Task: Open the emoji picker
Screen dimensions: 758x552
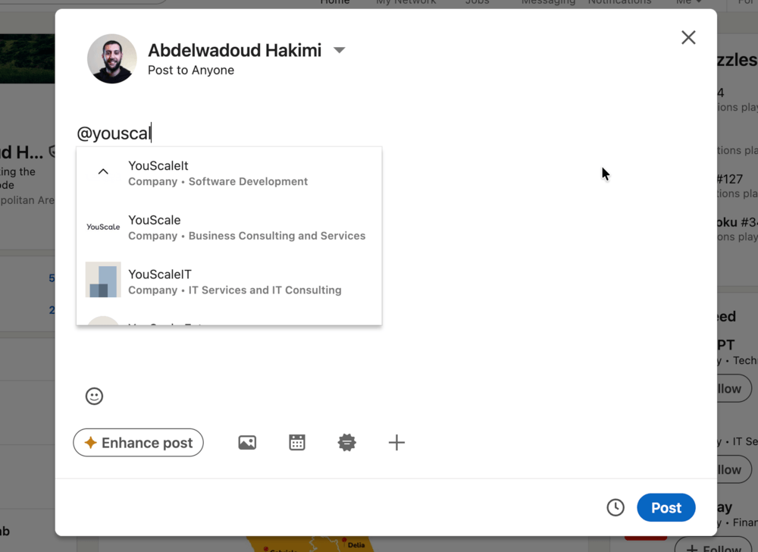Action: coord(94,397)
